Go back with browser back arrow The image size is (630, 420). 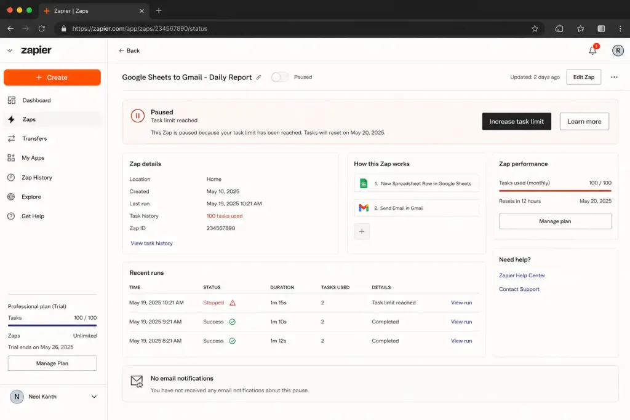10,28
